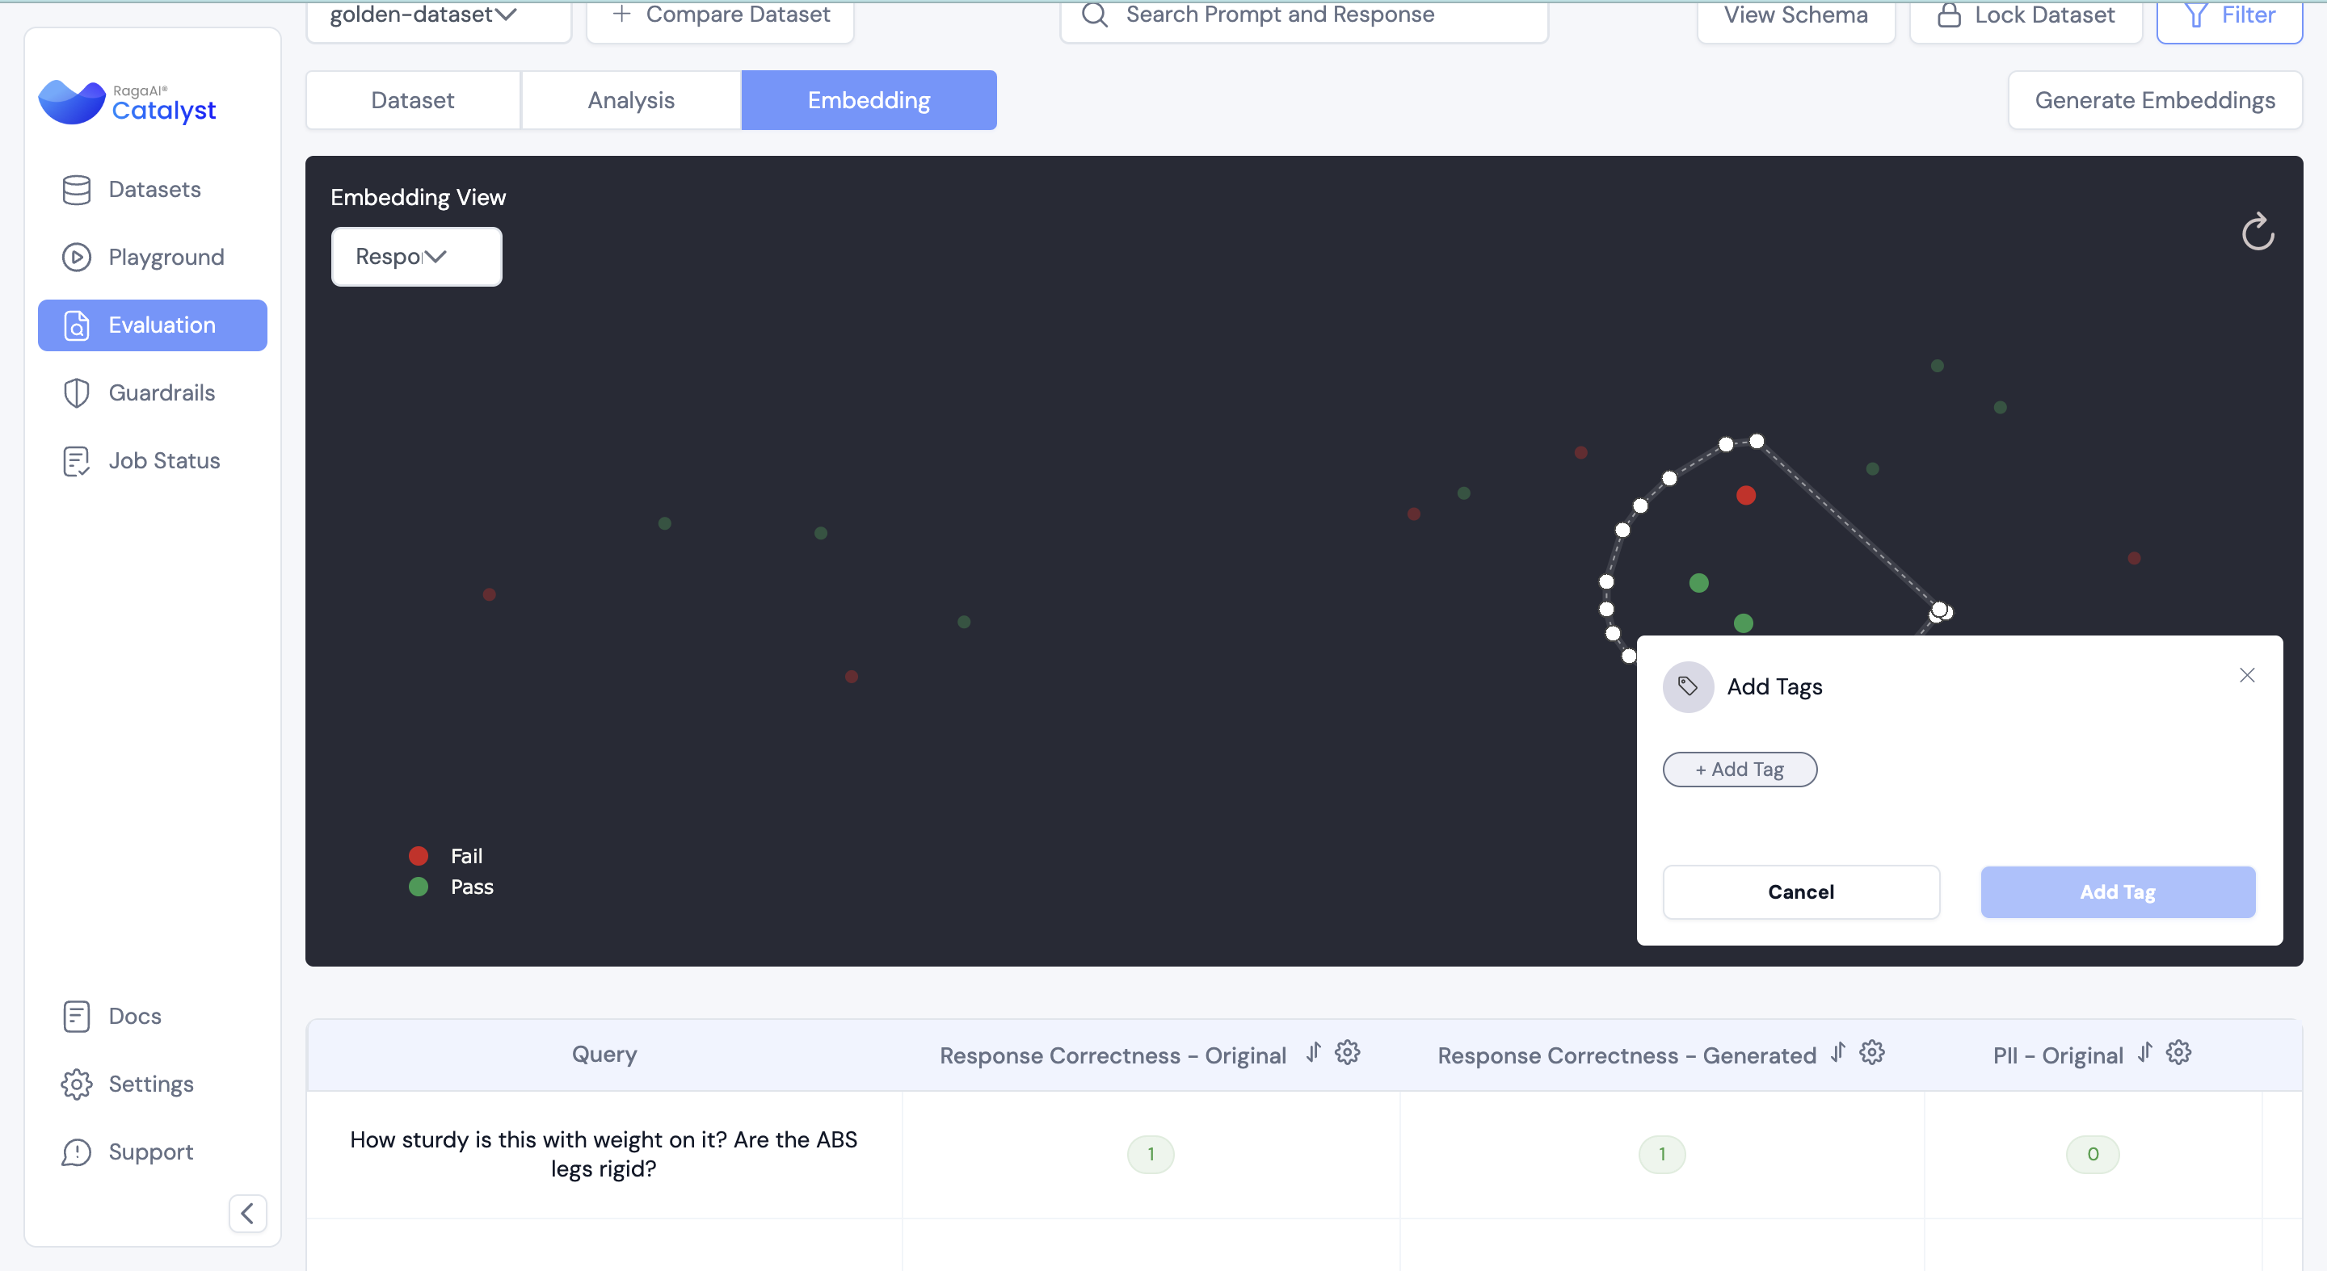Expand the golden-dataset selector dropdown

(x=438, y=15)
